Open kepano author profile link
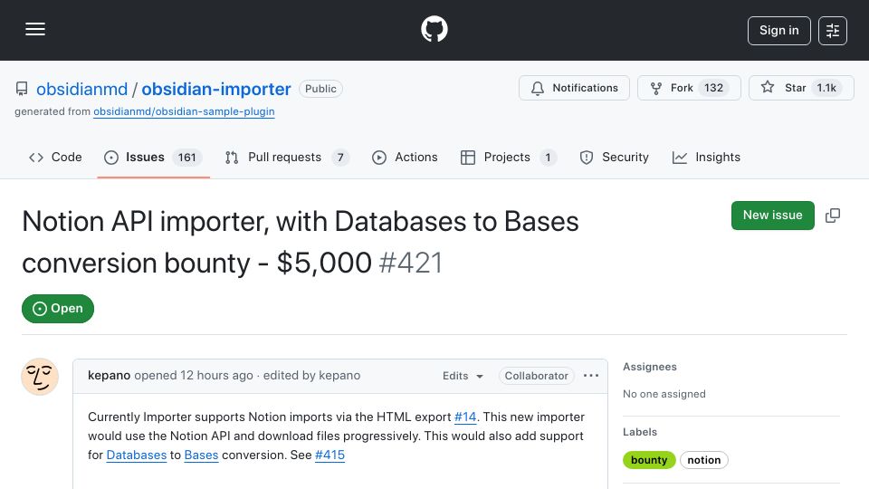Screen dimensions: 869x489 pos(110,375)
